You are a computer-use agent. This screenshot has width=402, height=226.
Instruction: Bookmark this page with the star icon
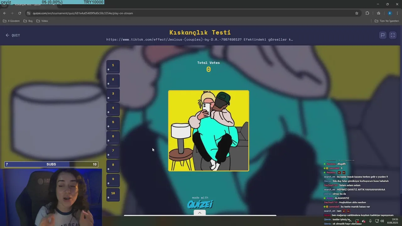(357, 13)
